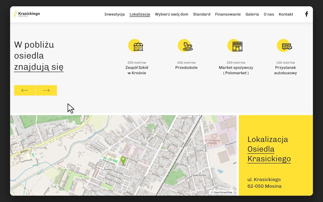Image resolution: width=323 pixels, height=202 pixels.
Task: Open the Finansowanie menu item
Action: pyautogui.click(x=228, y=14)
